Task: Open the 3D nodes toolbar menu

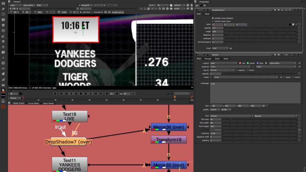Action: point(3,53)
